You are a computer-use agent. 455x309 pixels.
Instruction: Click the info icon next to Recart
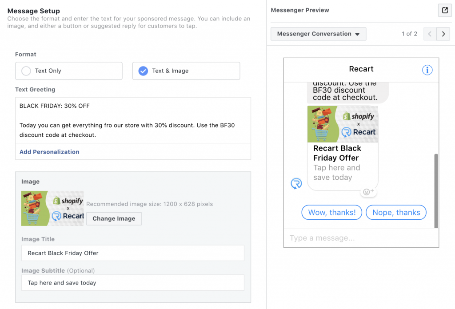coord(427,70)
